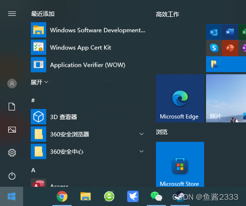Expand the recently added list with 展开
The width and height of the screenshot is (246, 206).
pyautogui.click(x=39, y=82)
